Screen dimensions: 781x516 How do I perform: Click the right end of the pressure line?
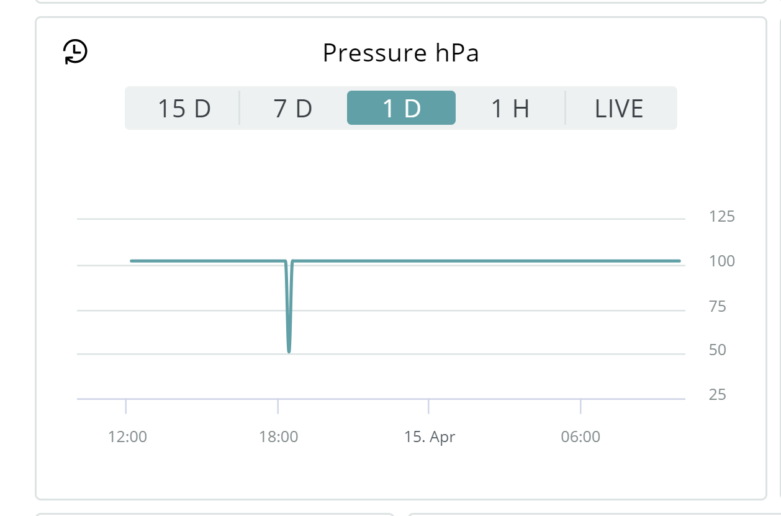[x=679, y=261]
